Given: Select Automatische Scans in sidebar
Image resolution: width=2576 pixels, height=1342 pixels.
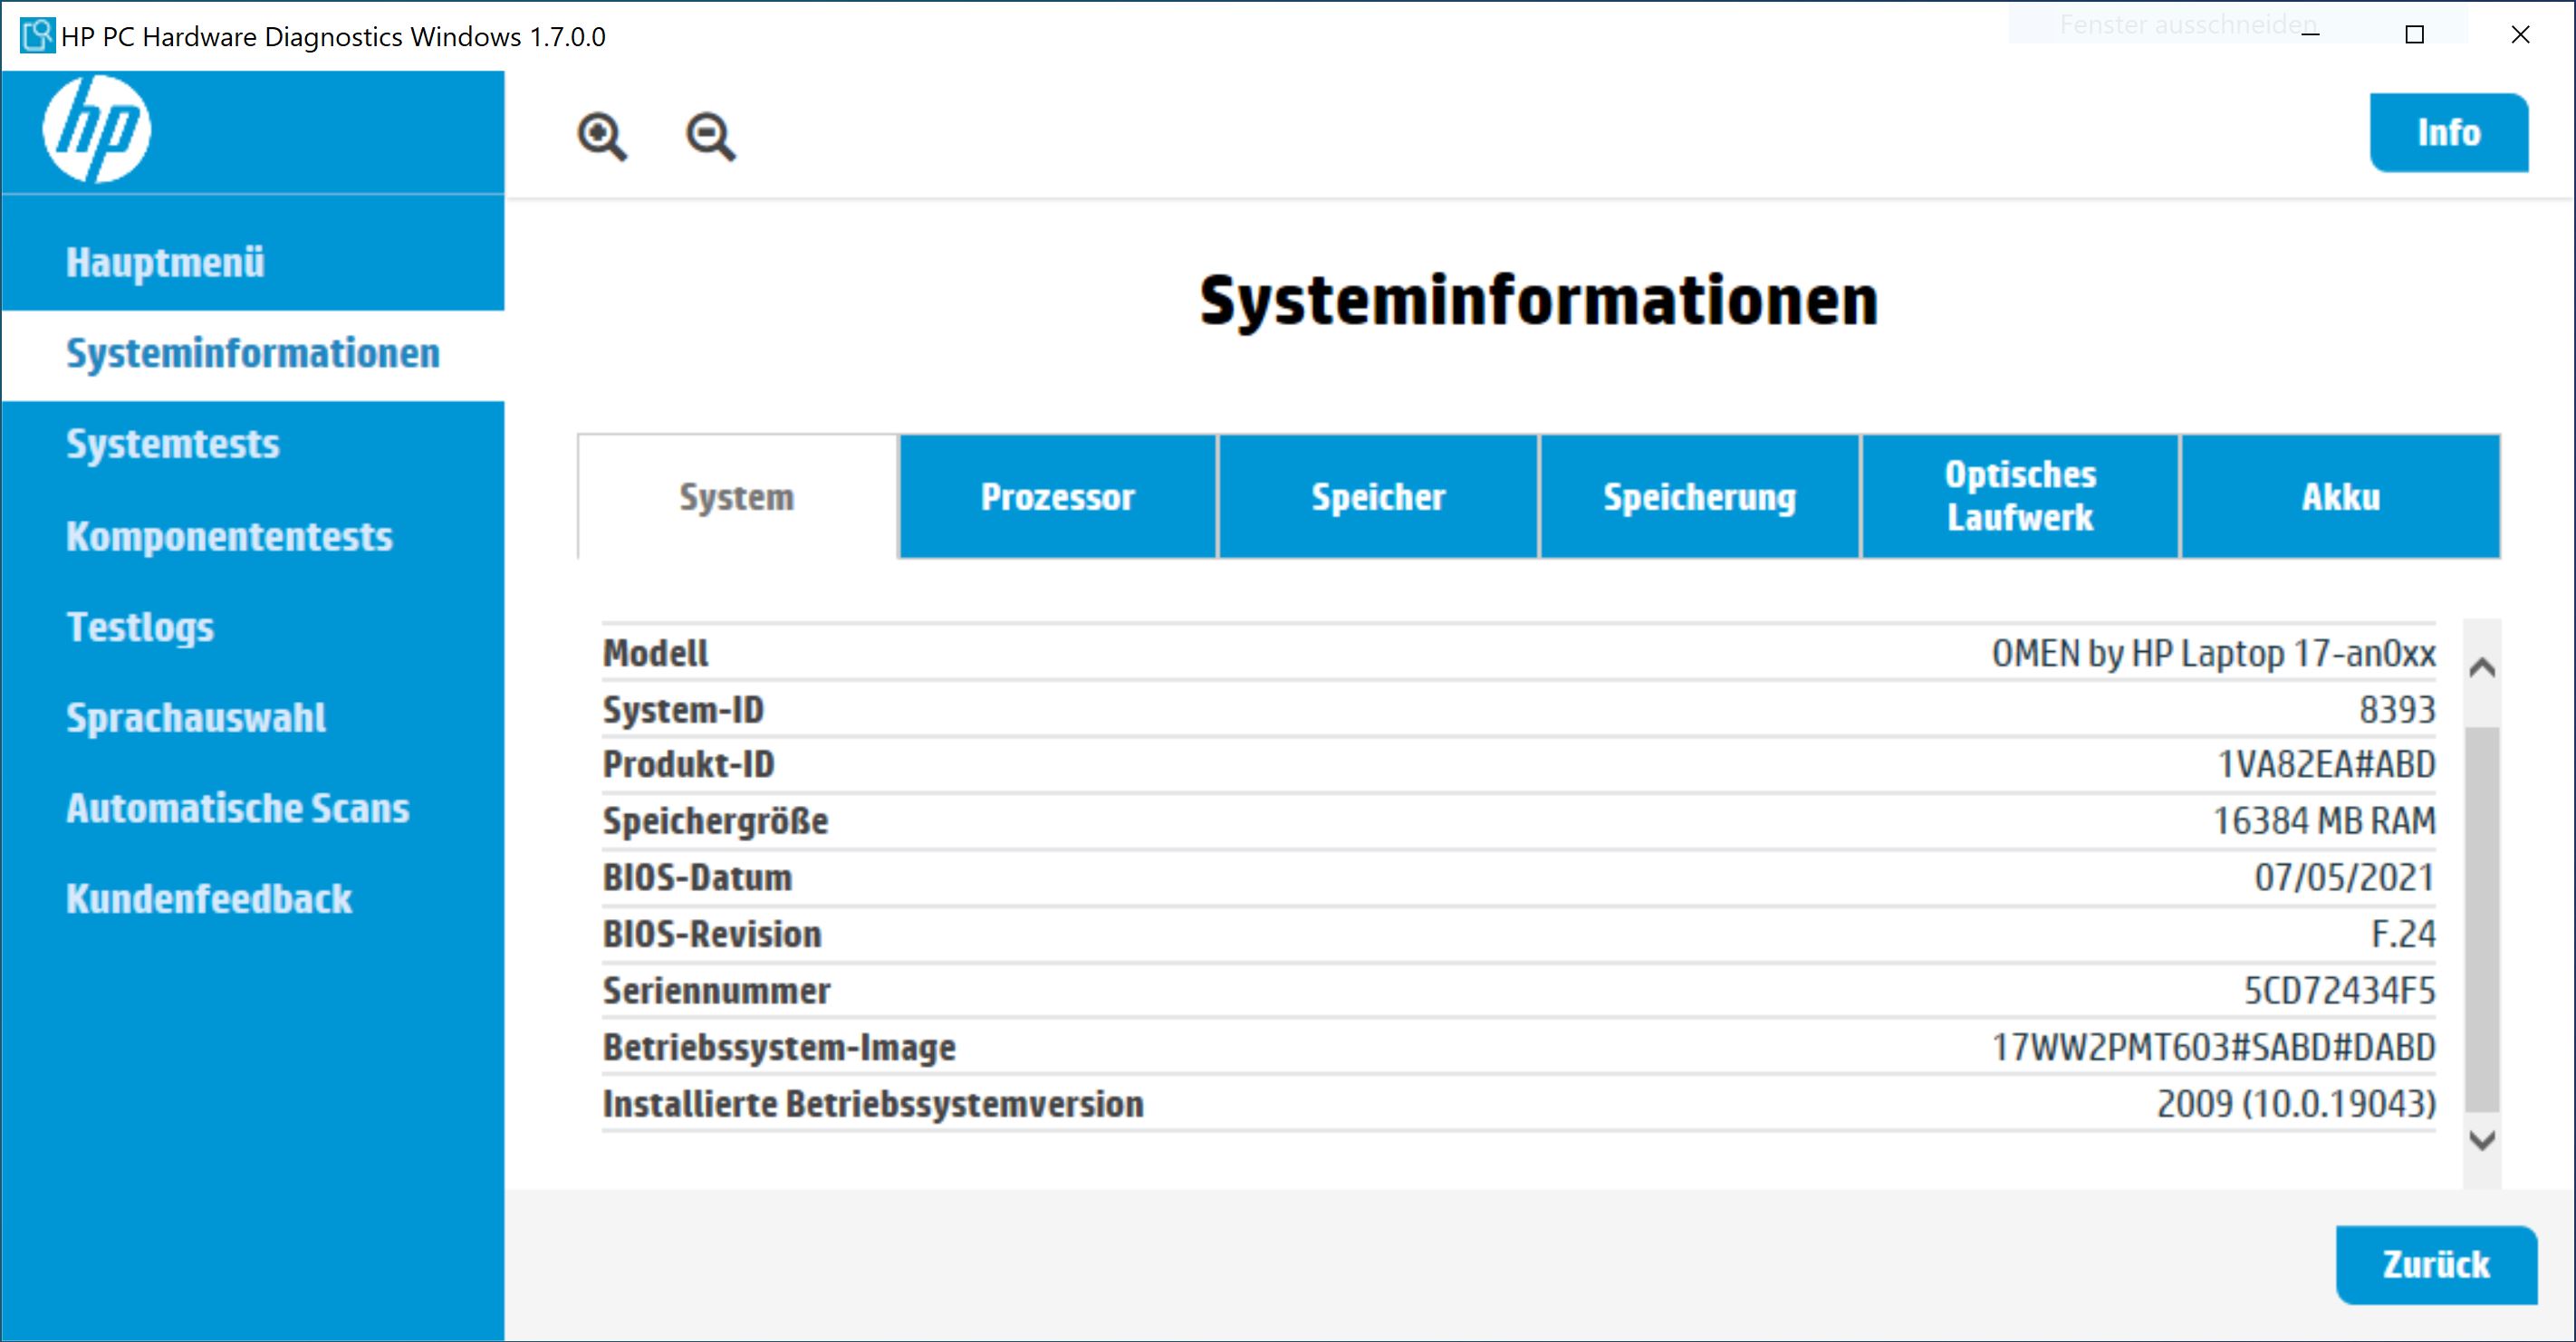Looking at the screenshot, I should [238, 808].
